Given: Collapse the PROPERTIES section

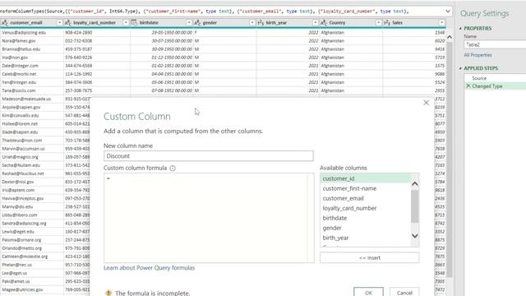Looking at the screenshot, I should (460, 29).
